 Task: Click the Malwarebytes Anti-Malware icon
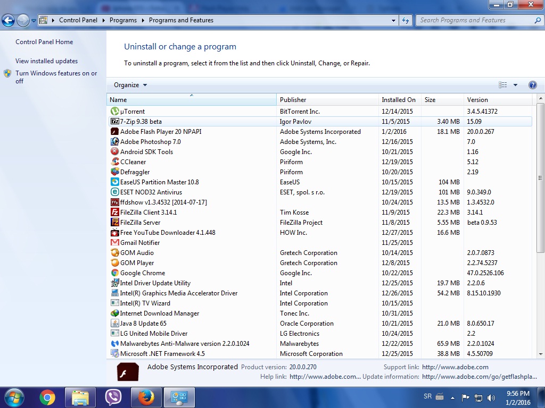click(115, 344)
